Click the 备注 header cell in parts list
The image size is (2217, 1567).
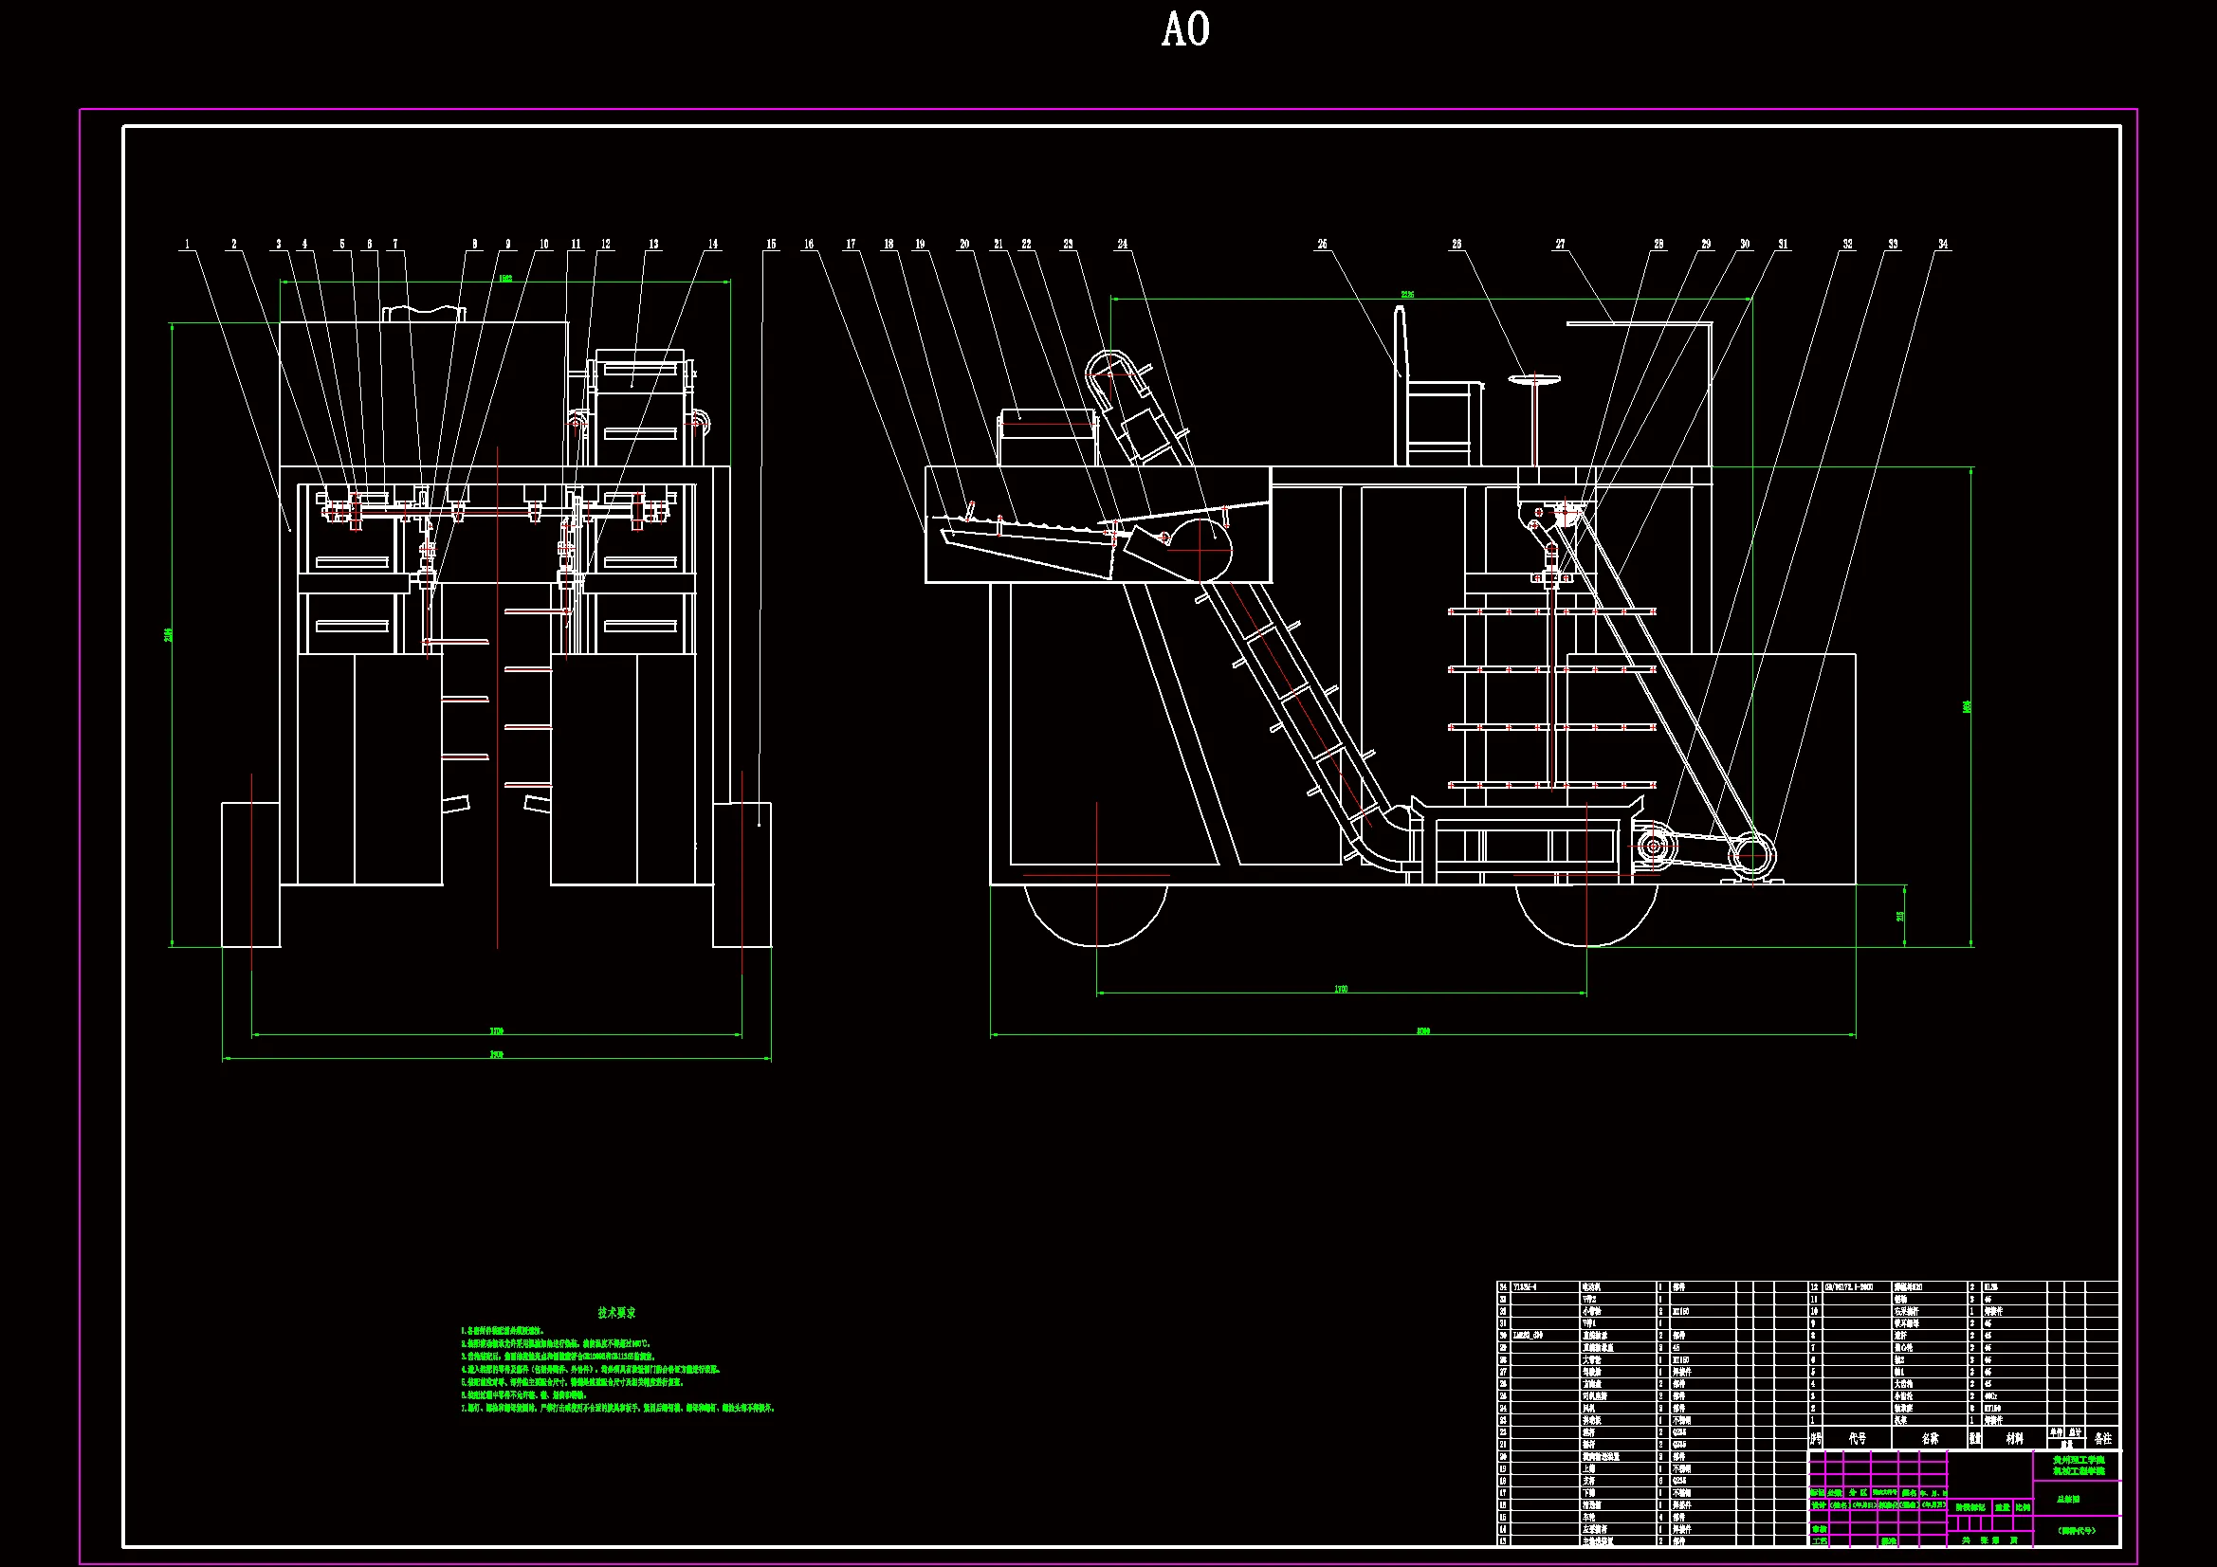click(x=2102, y=1439)
